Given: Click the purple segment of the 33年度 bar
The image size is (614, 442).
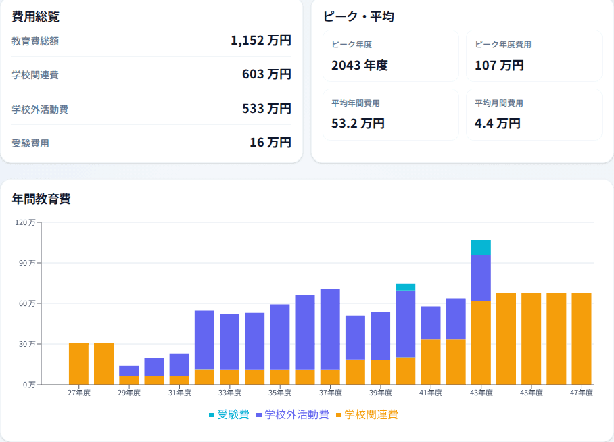Looking at the screenshot, I should click(229, 341).
